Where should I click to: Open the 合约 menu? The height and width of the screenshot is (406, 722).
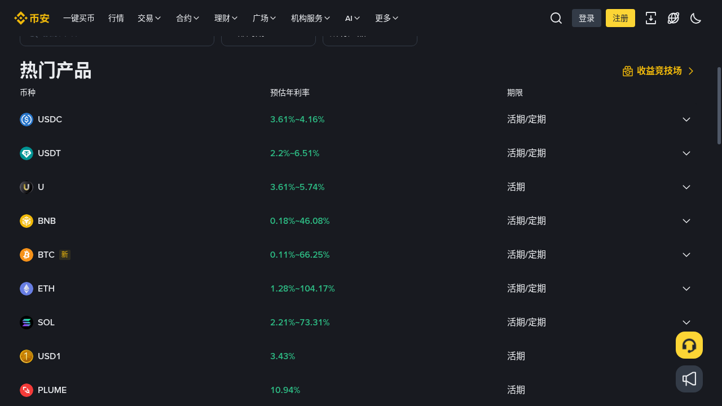coord(188,18)
